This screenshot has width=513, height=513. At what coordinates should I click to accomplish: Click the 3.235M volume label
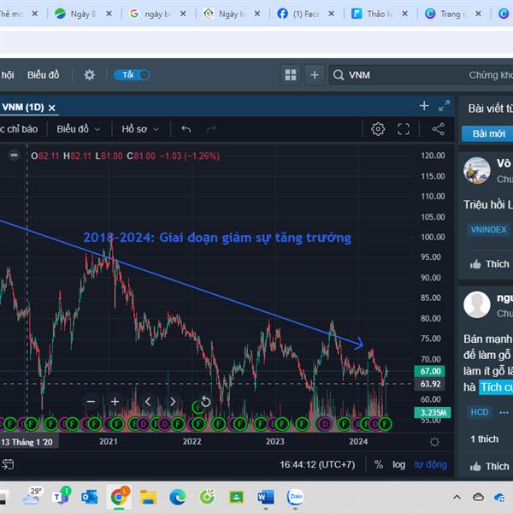click(433, 413)
